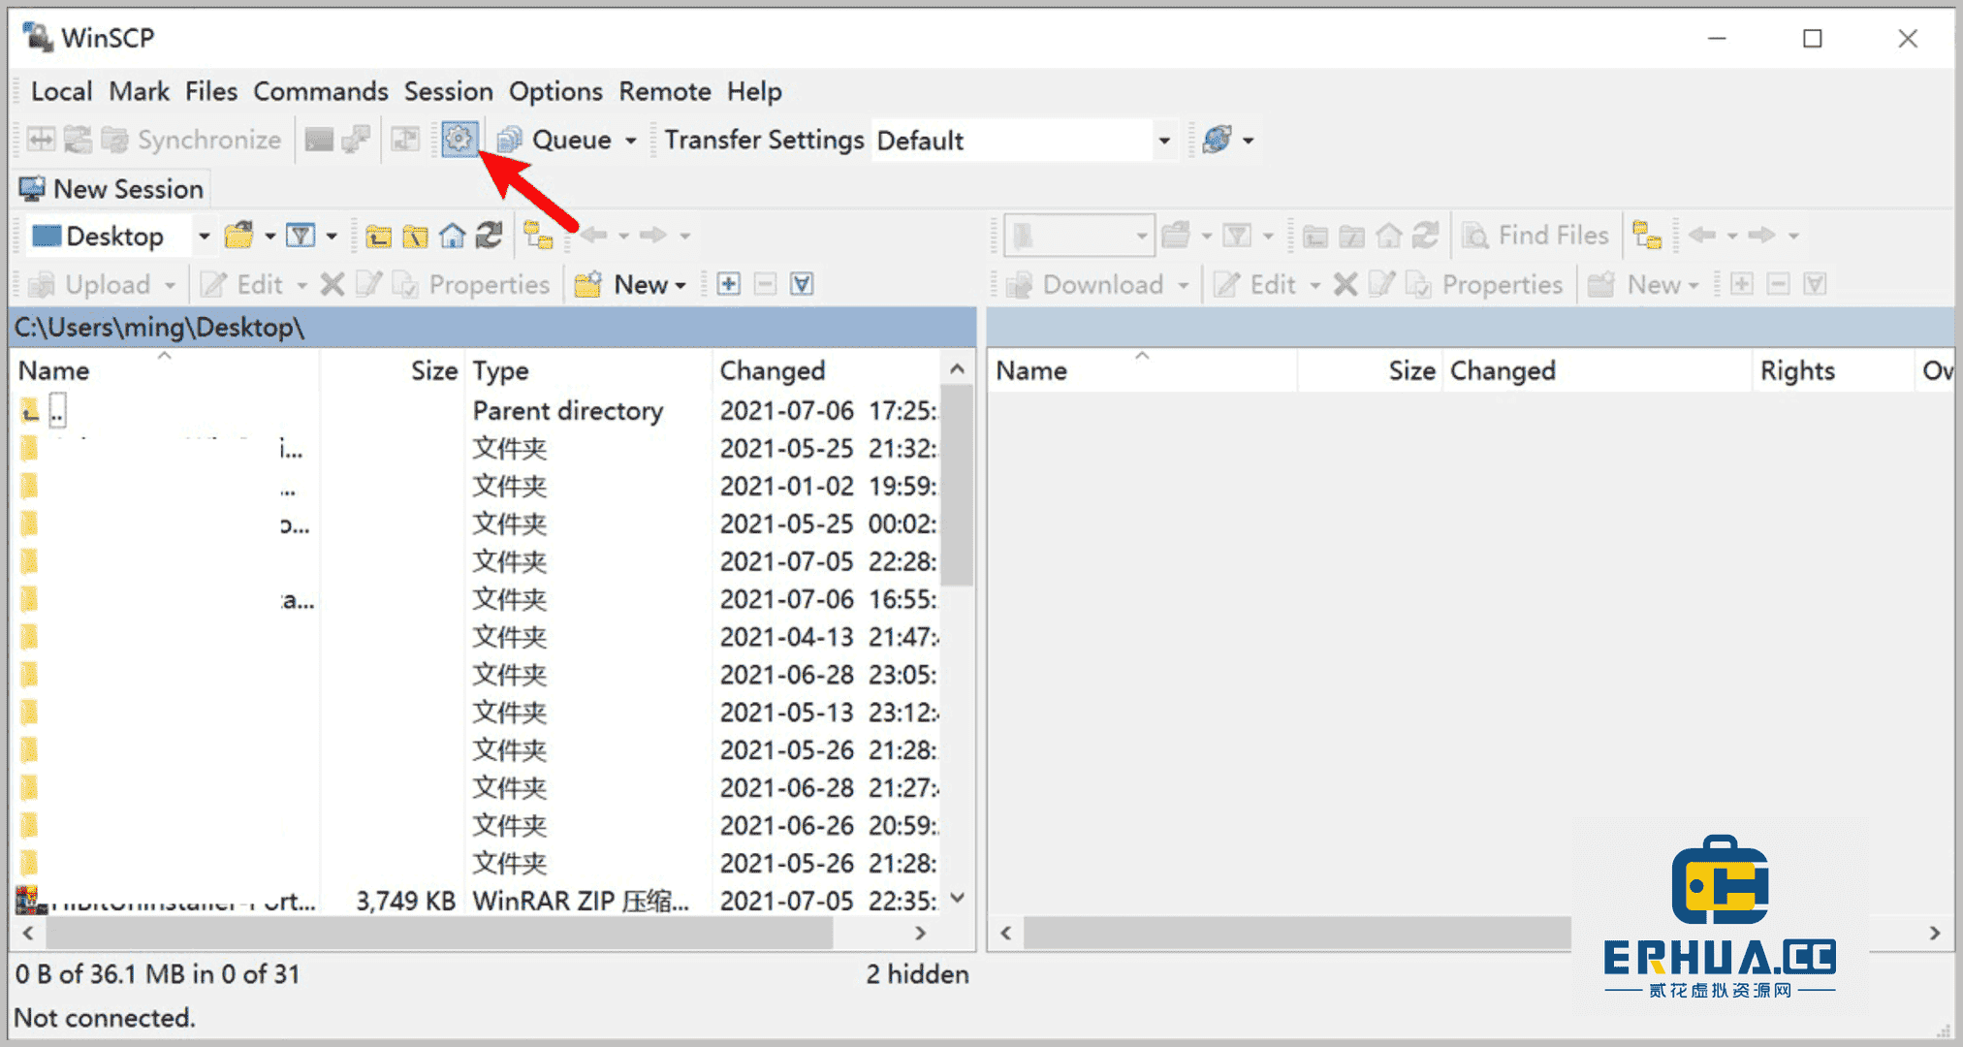Viewport: 1963px width, 1047px height.
Task: Click the local Unselect Files minus icon
Action: coord(765,284)
